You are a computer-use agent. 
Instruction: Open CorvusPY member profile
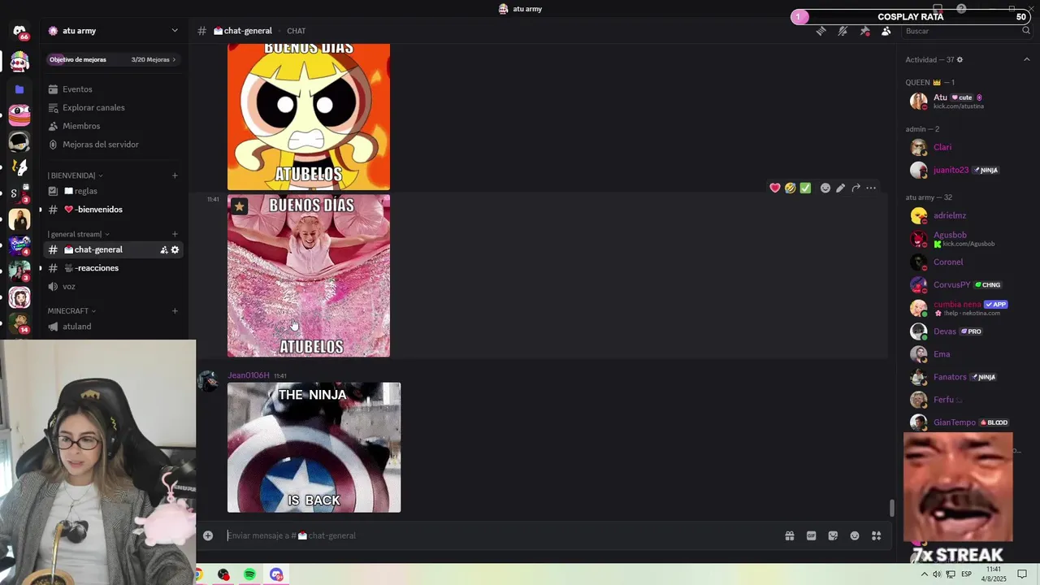[967, 284]
